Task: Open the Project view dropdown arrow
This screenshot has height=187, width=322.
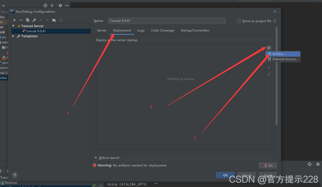Action: point(4,6)
